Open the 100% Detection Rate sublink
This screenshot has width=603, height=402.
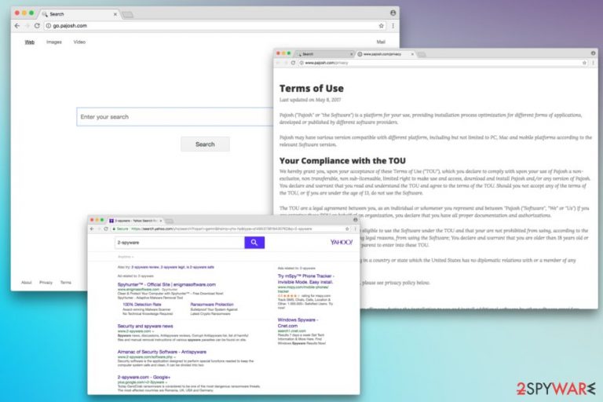[142, 305]
